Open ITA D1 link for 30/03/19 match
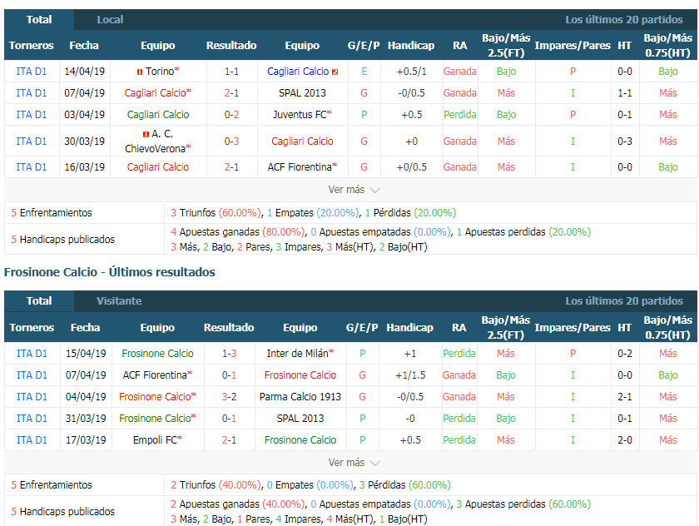The height and width of the screenshot is (526, 699). coord(32,141)
